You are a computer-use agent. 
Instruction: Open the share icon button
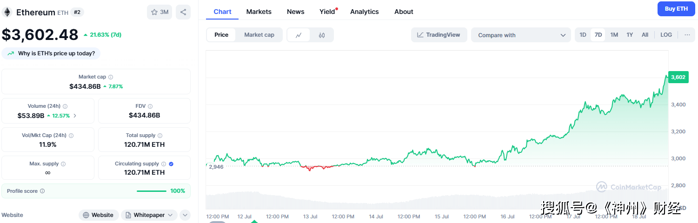pyautogui.click(x=183, y=12)
